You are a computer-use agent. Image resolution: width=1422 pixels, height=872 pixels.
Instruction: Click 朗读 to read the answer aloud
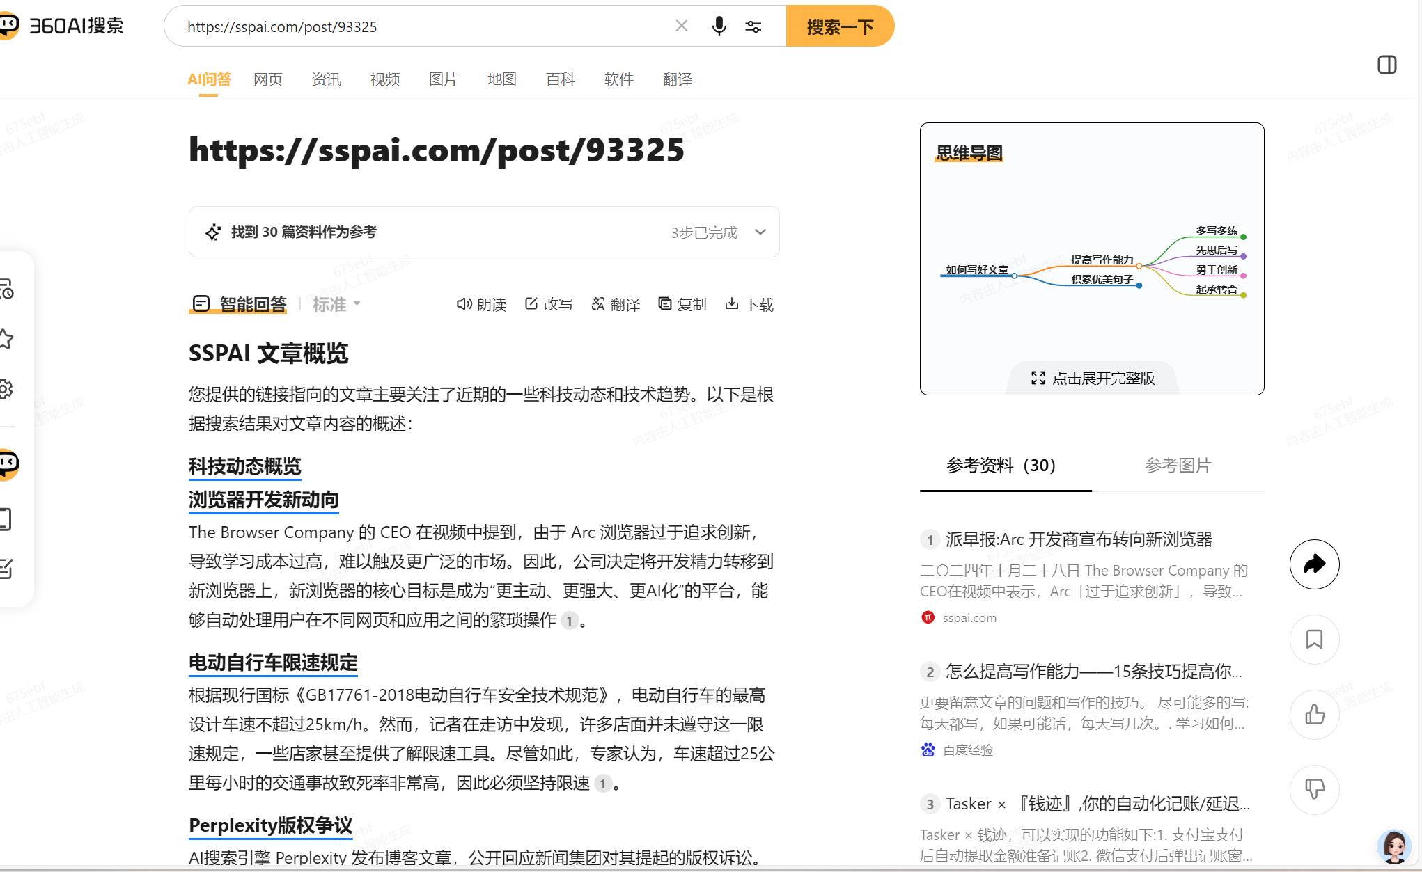(x=481, y=304)
